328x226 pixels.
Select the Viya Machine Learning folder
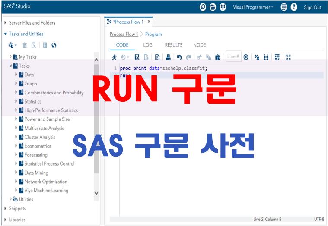point(46,190)
